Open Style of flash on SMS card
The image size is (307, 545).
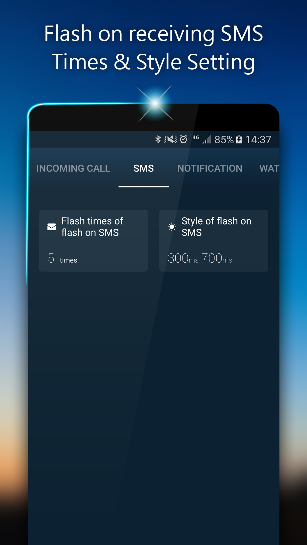pos(214,241)
